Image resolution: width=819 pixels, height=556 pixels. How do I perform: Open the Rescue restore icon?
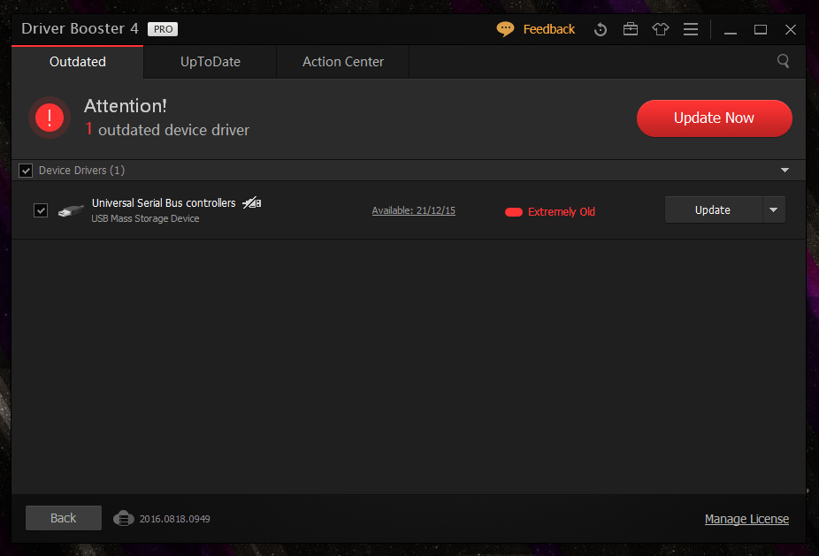click(601, 29)
